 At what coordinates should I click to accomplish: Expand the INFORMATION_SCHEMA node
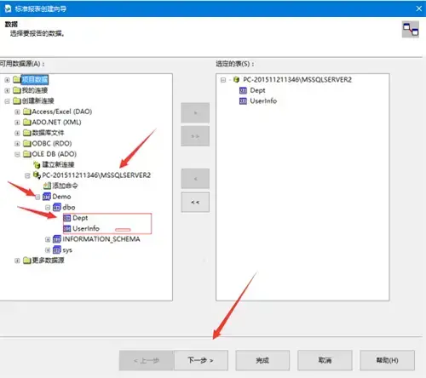point(48,239)
